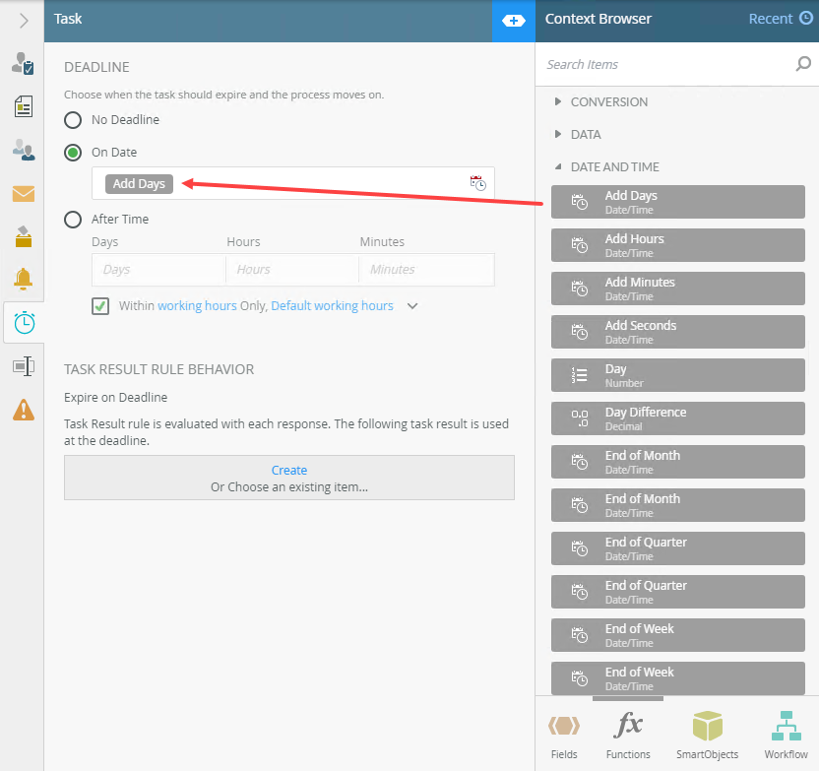Open the email notification icon in sidebar
The height and width of the screenshot is (771, 819).
[x=23, y=194]
